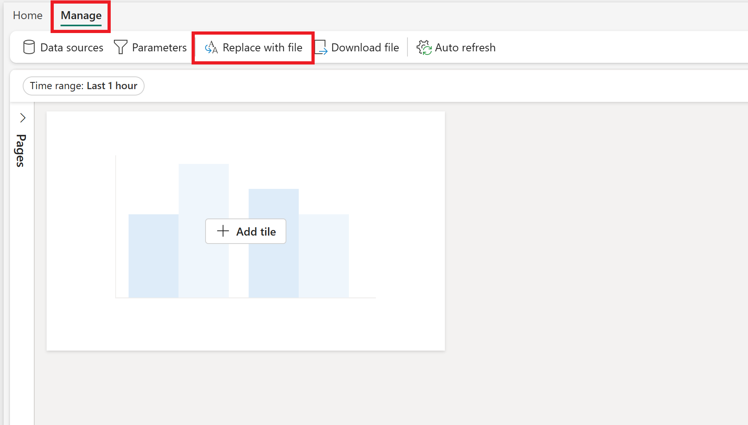The height and width of the screenshot is (425, 748).
Task: Change the time range from Last 1 hour
Action: click(x=112, y=86)
